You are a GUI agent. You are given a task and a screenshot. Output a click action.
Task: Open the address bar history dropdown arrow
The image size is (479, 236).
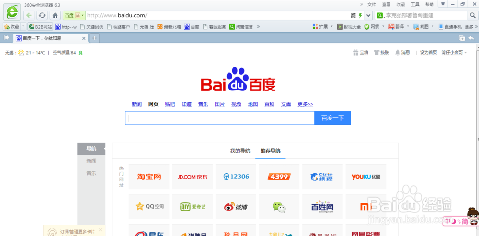pos(368,15)
